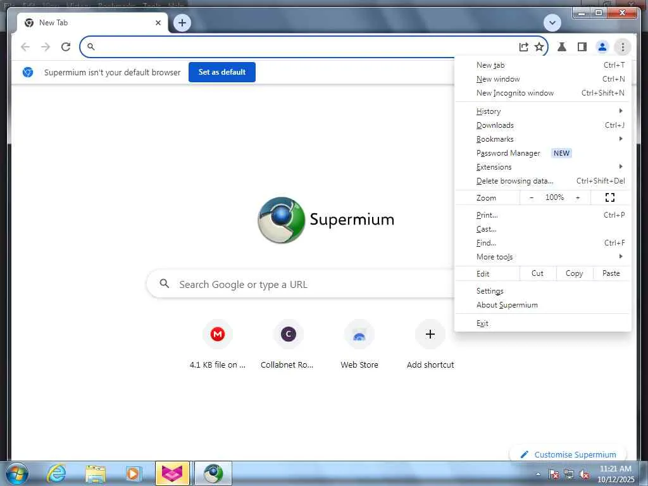The image size is (648, 486).
Task: Click the Supermium taskbar icon
Action: tap(213, 473)
